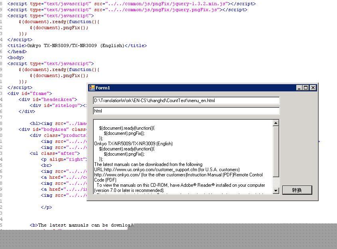Click 'Onkyo TX-NR5009/TX-NR3009 (English)' line in output
This screenshot has width=337, height=249.
(x=133, y=144)
